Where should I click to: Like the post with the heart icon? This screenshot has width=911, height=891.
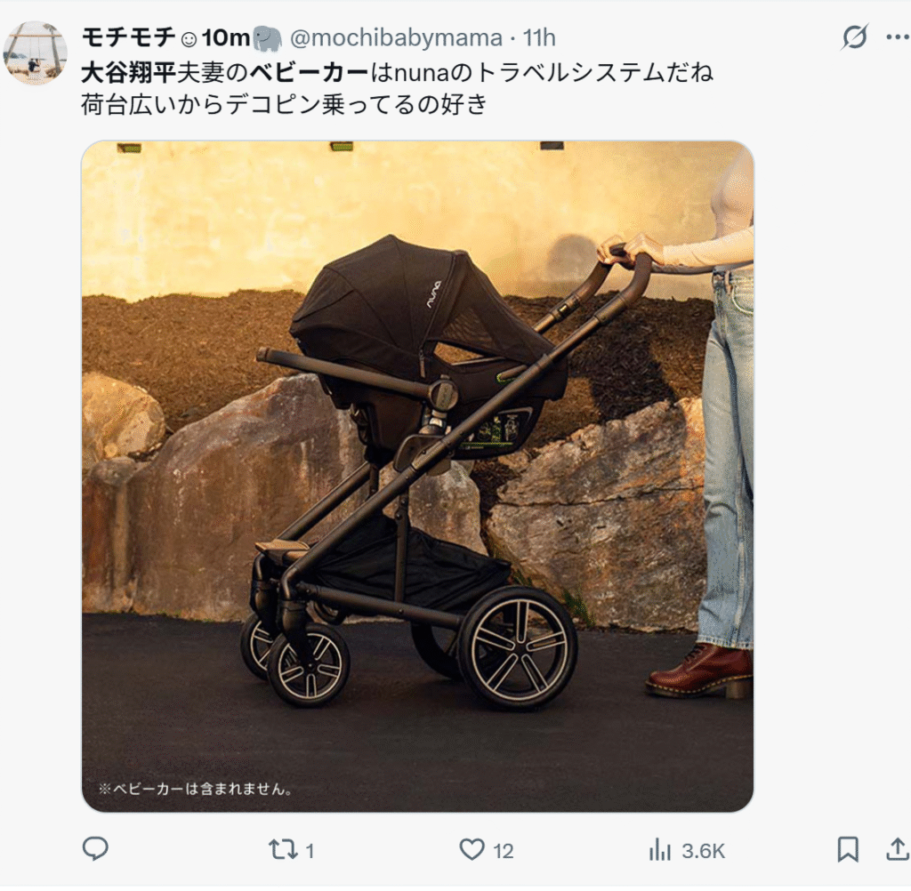coord(472,850)
